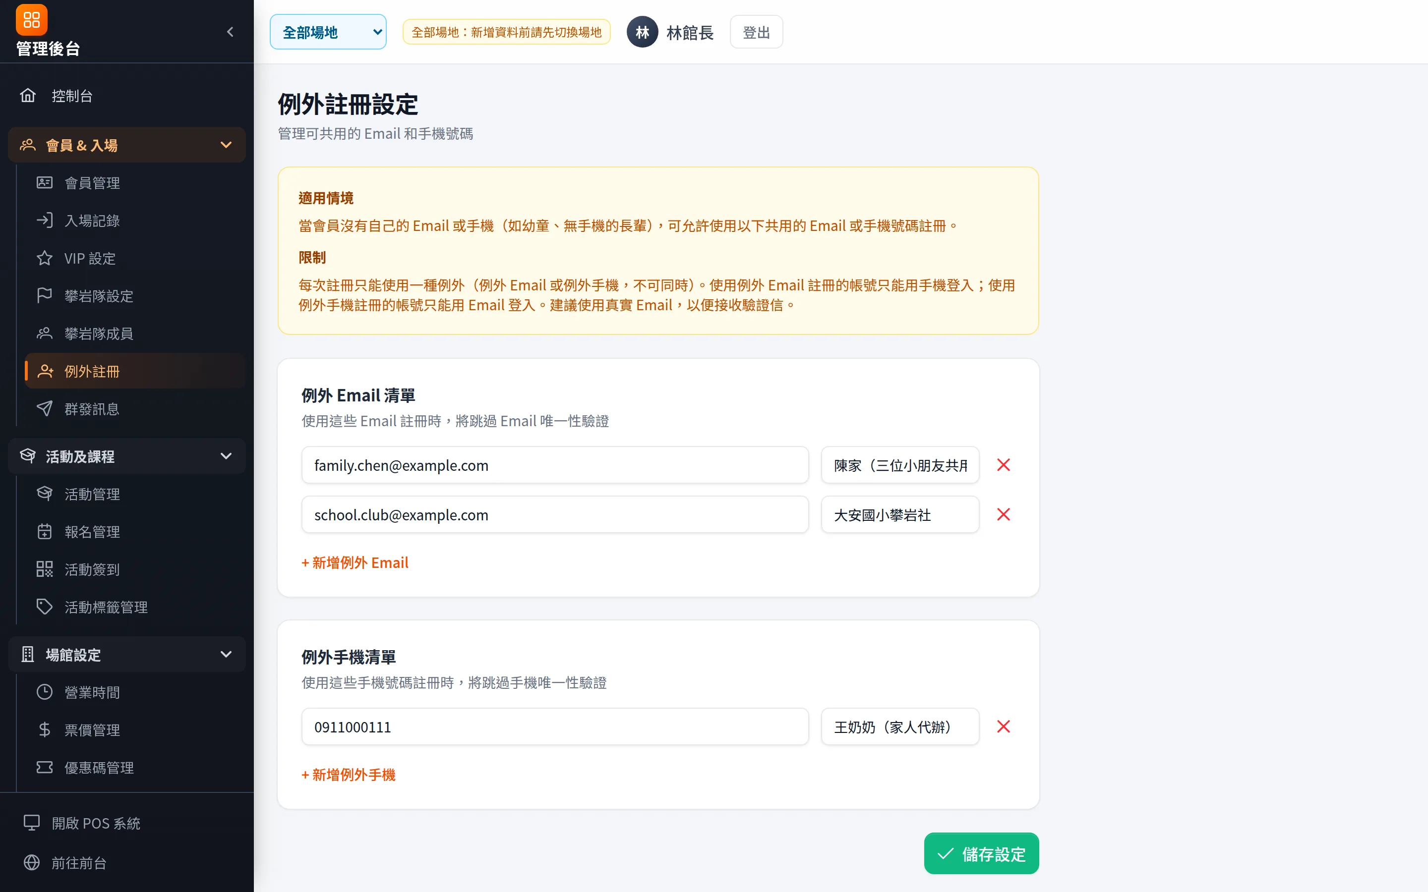Click the flag icon for 攀岩隊設定
This screenshot has height=892, width=1428.
coord(44,295)
